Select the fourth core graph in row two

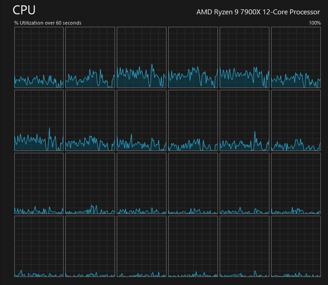tap(193, 121)
